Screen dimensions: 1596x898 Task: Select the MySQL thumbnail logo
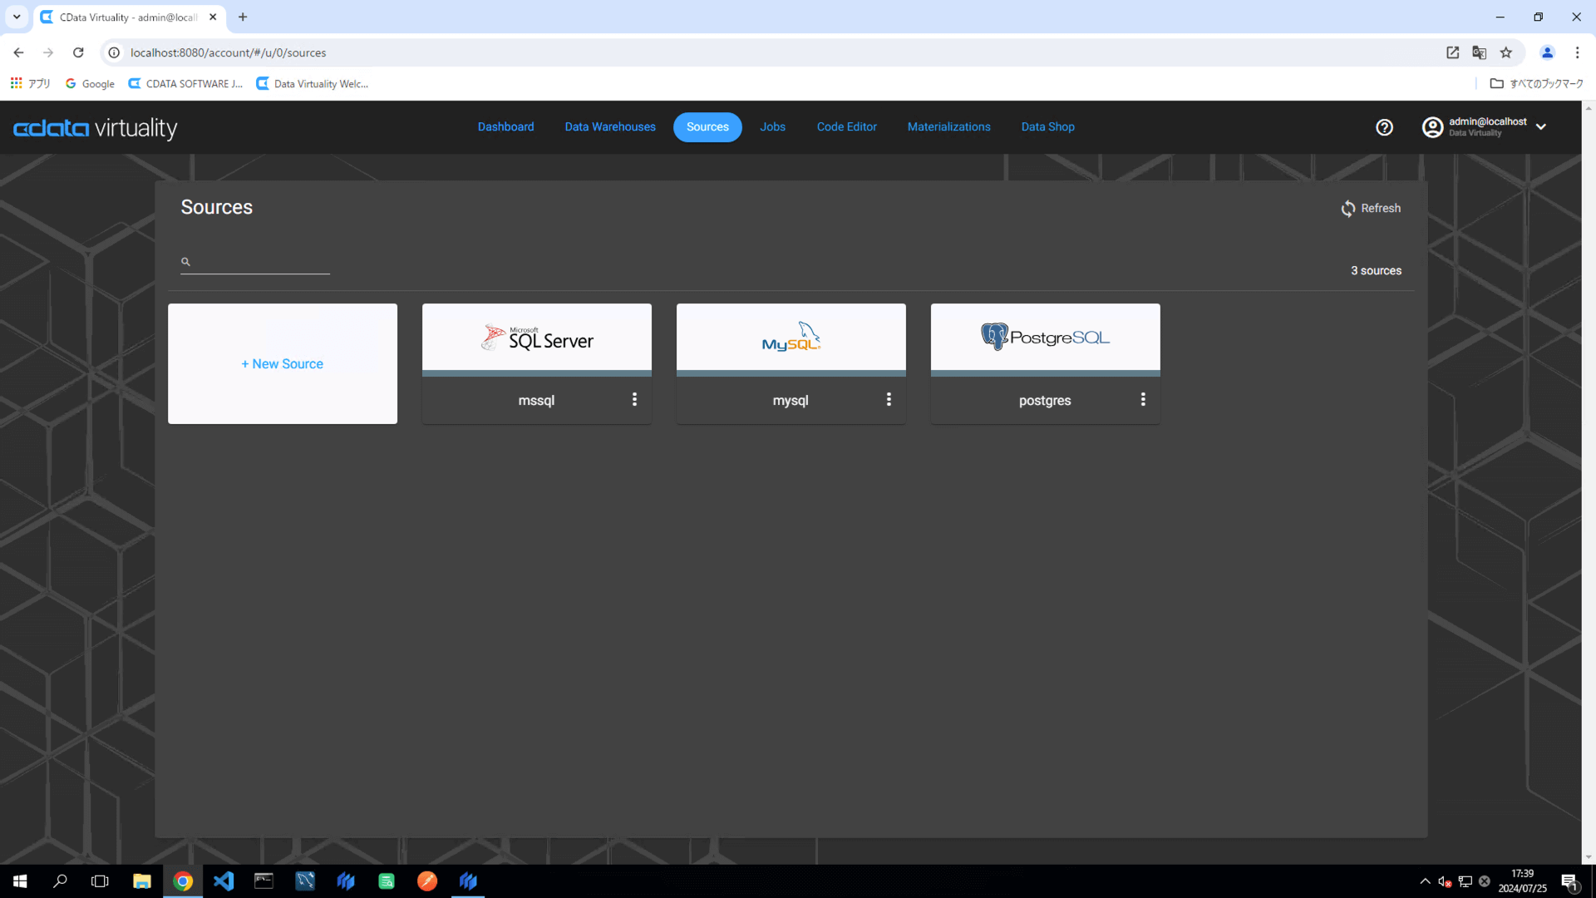tap(790, 337)
